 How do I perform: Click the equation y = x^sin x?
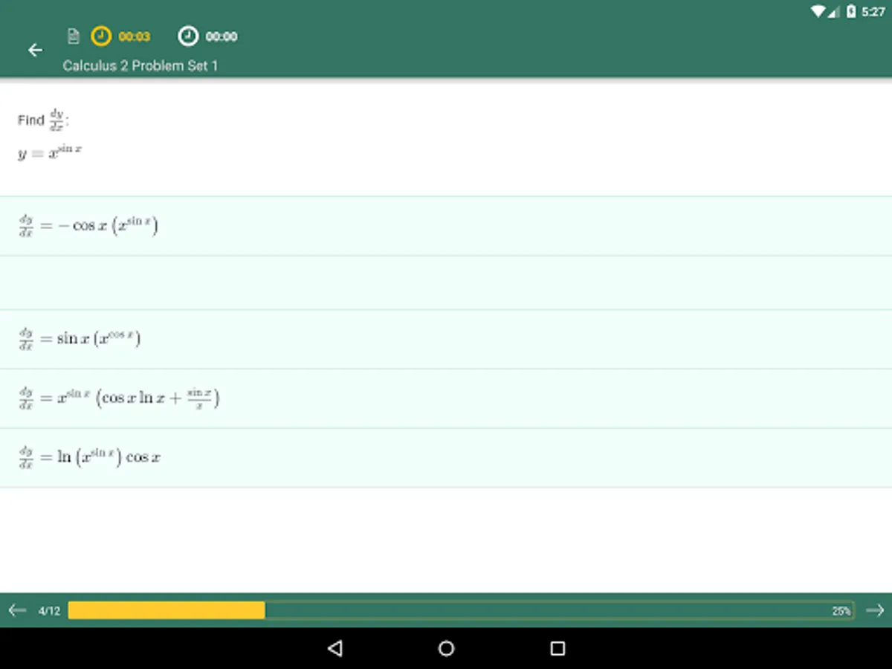(x=49, y=153)
